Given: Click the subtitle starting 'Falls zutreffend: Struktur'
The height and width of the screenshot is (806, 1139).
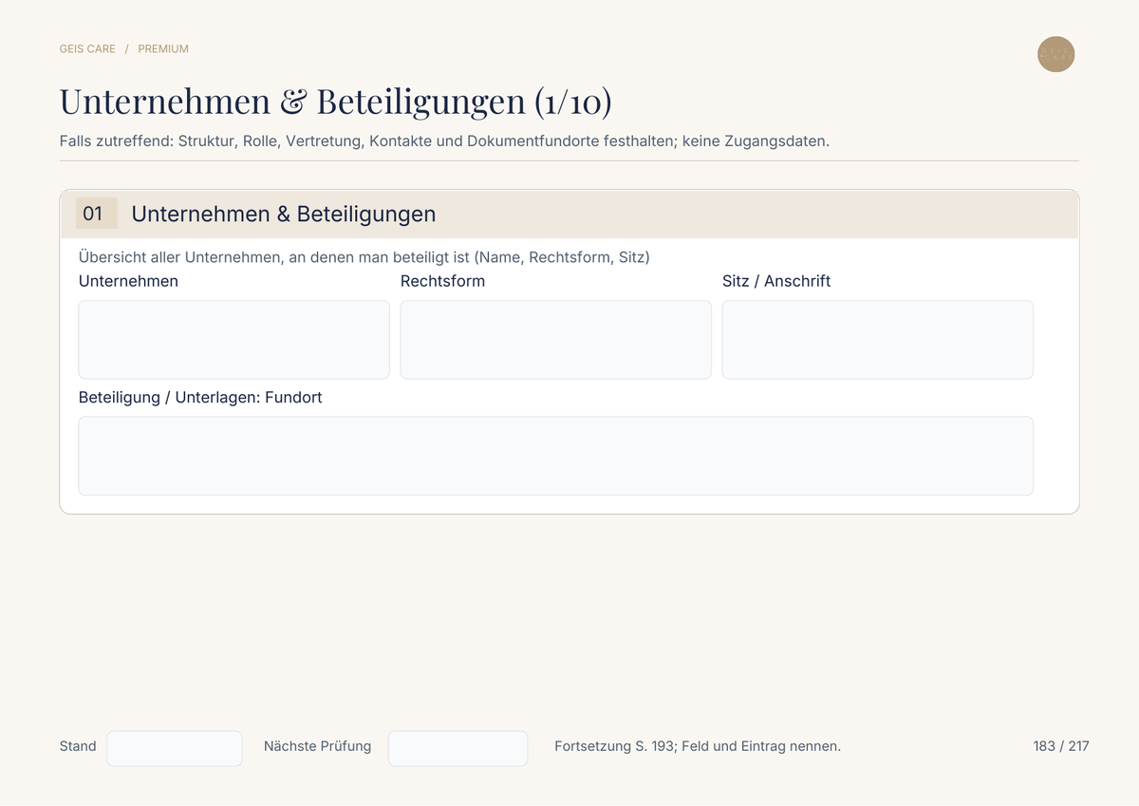Looking at the screenshot, I should coord(444,141).
